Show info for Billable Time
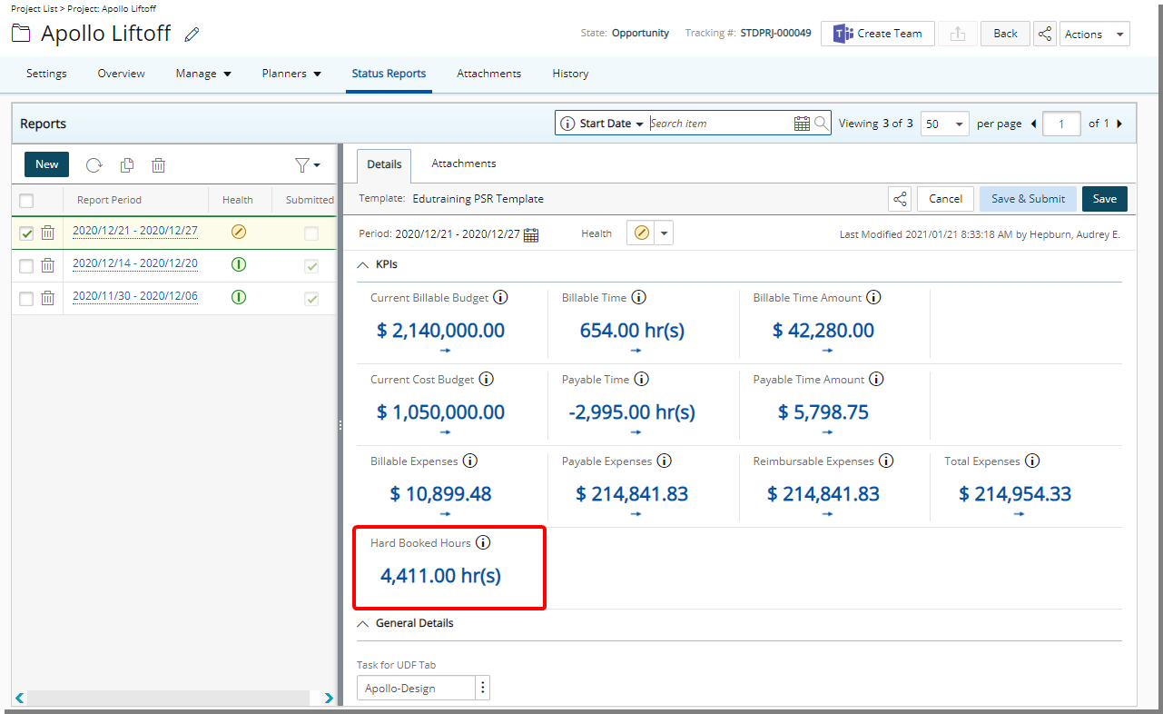The height and width of the screenshot is (714, 1163). (638, 297)
